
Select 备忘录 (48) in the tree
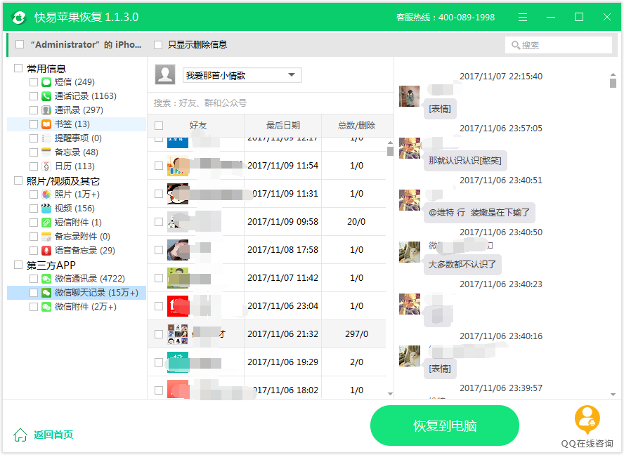click(77, 152)
